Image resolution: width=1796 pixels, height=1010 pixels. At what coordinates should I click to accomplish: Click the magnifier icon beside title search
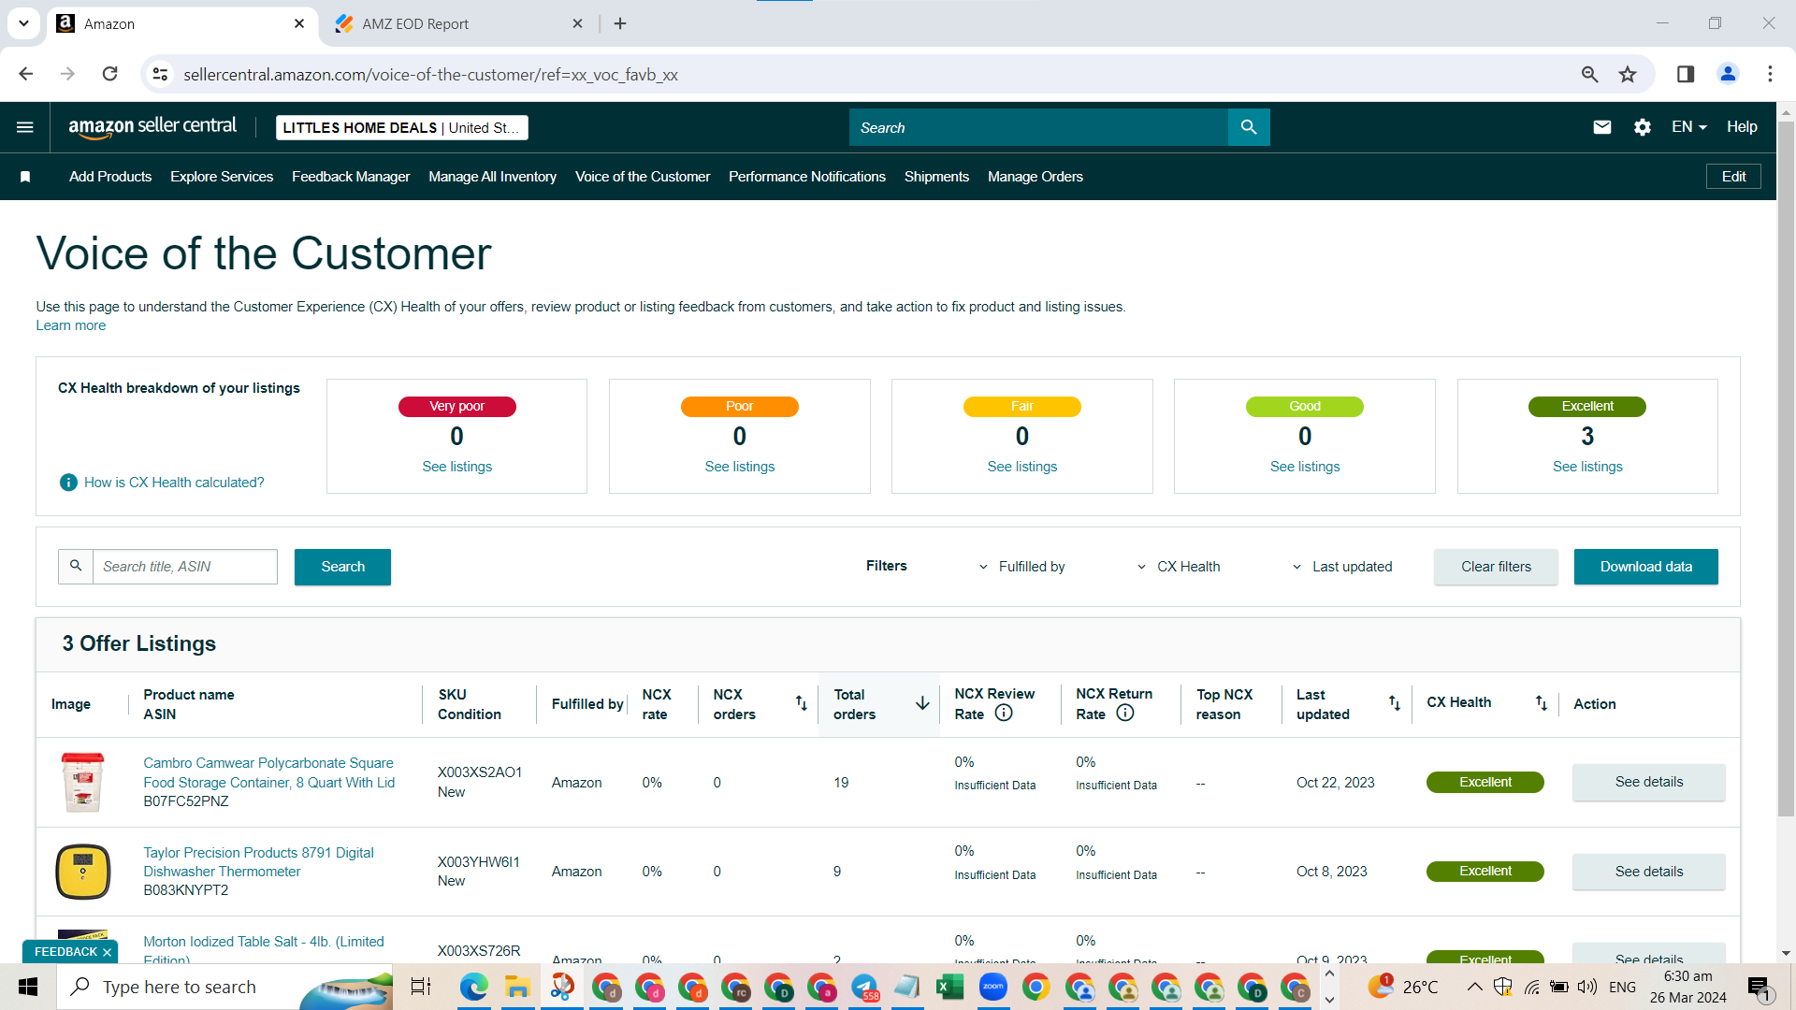[76, 567]
